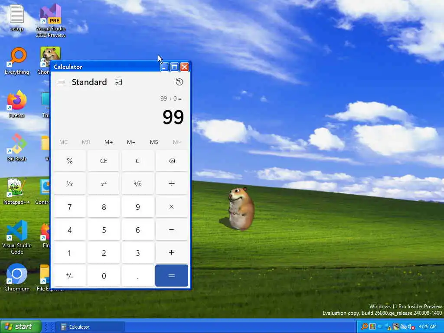
Task: Click the 99 + 0 = expression text
Action: (x=171, y=98)
